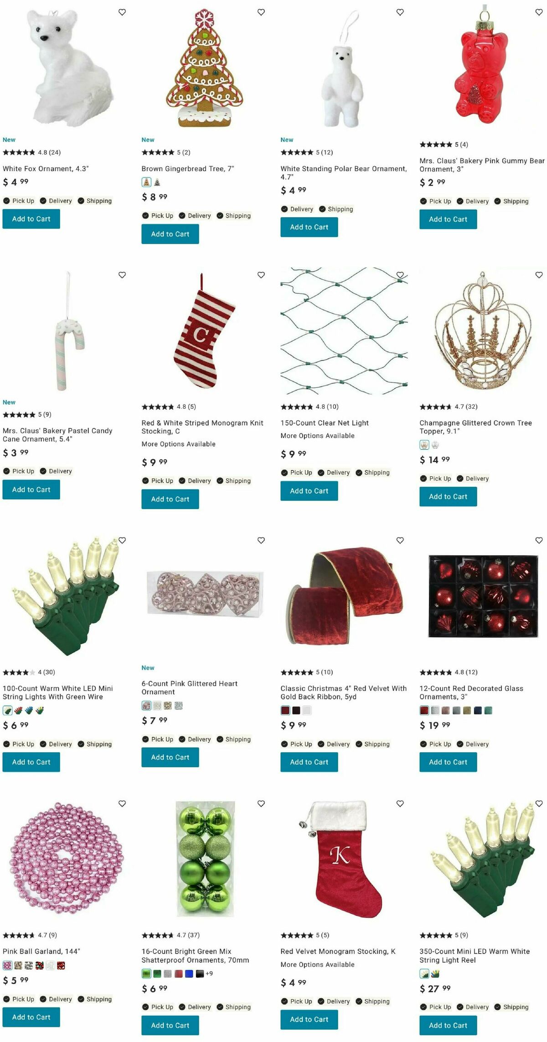Favorite the 350-Count LED String Light Reel
The image size is (547, 1042).
tap(539, 804)
